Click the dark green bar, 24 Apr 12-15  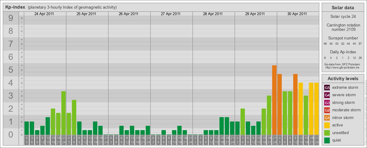coord(48,126)
